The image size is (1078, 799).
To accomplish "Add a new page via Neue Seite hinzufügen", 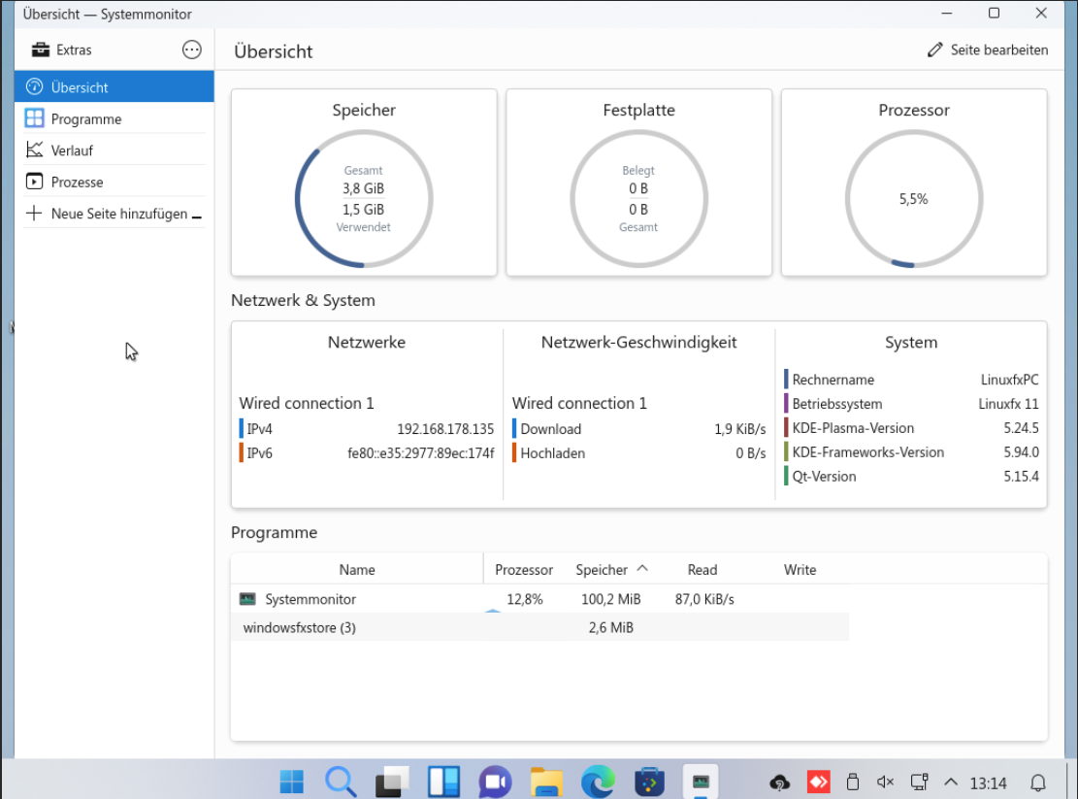I will (x=114, y=214).
